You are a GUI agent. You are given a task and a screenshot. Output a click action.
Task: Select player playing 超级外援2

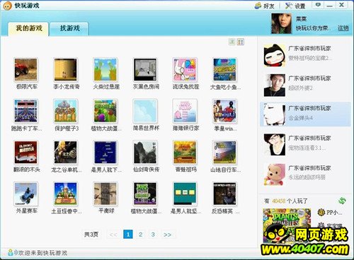tap(304, 85)
